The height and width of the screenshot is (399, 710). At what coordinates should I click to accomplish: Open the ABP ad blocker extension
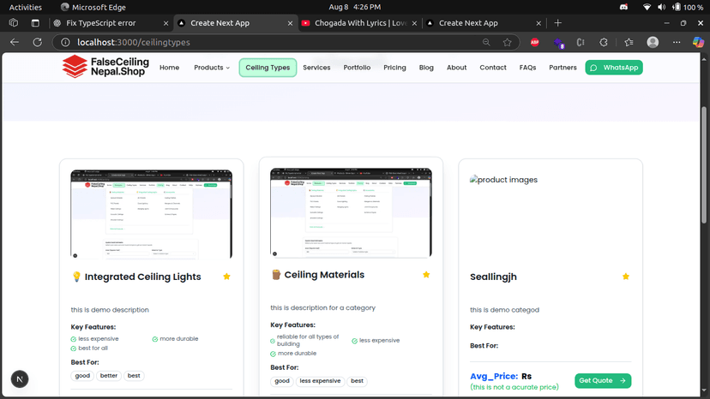(535, 42)
